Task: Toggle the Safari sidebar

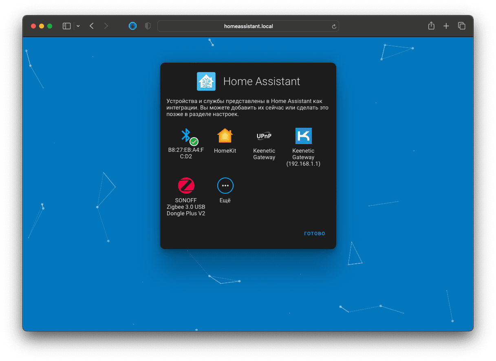Action: (x=67, y=26)
